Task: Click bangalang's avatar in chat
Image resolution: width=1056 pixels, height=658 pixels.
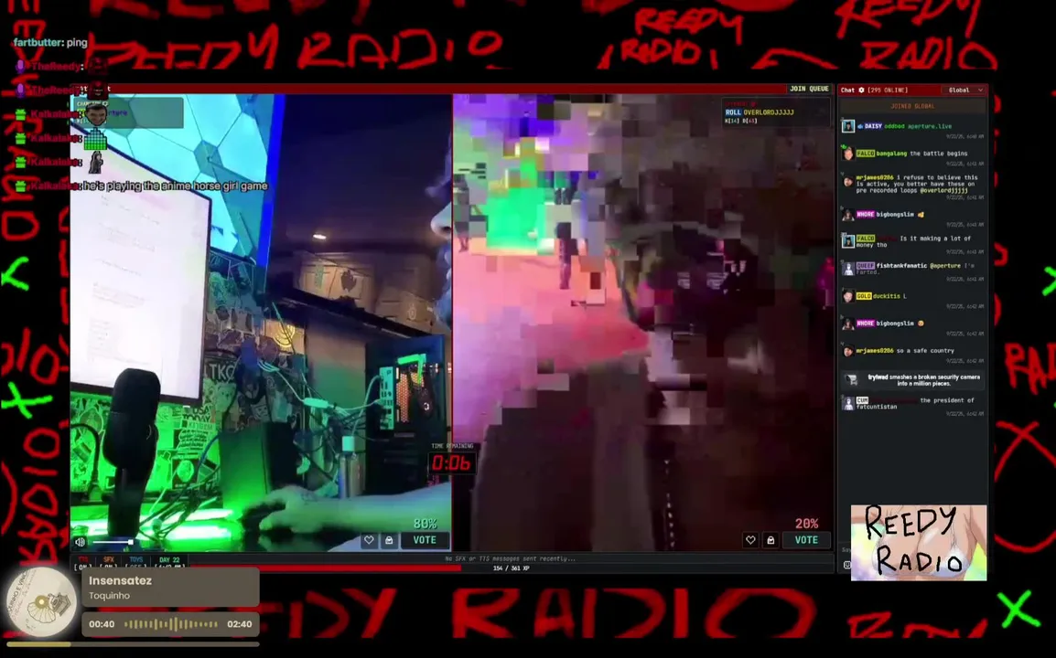Action: coord(848,154)
